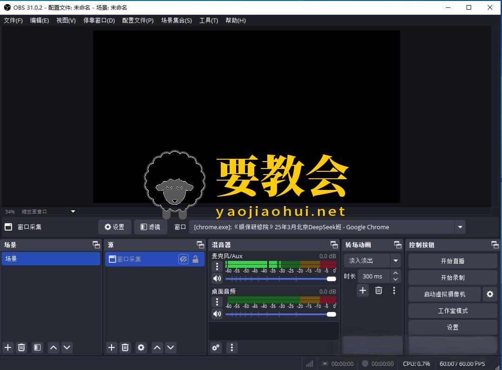Toggle the lock on 窗口采集 source

[195, 259]
